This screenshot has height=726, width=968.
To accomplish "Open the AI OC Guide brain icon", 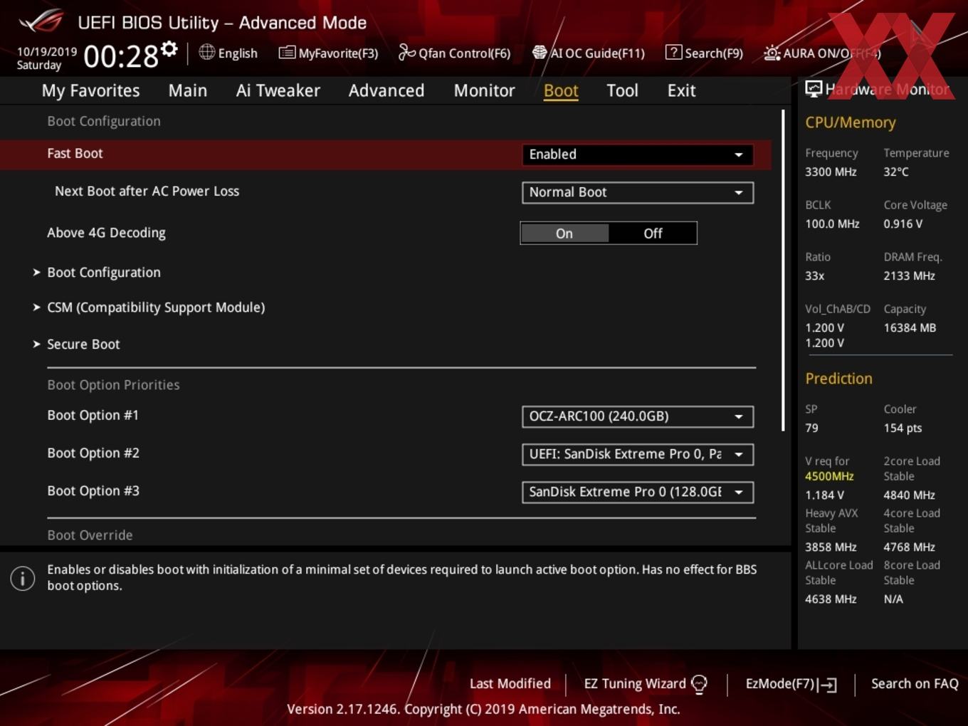I will coord(540,53).
